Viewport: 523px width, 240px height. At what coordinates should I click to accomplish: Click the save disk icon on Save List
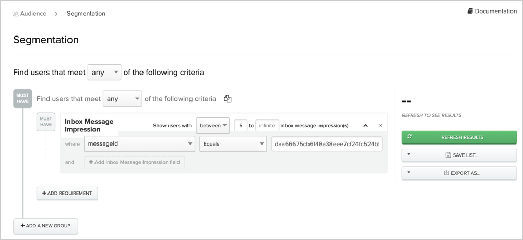click(448, 155)
